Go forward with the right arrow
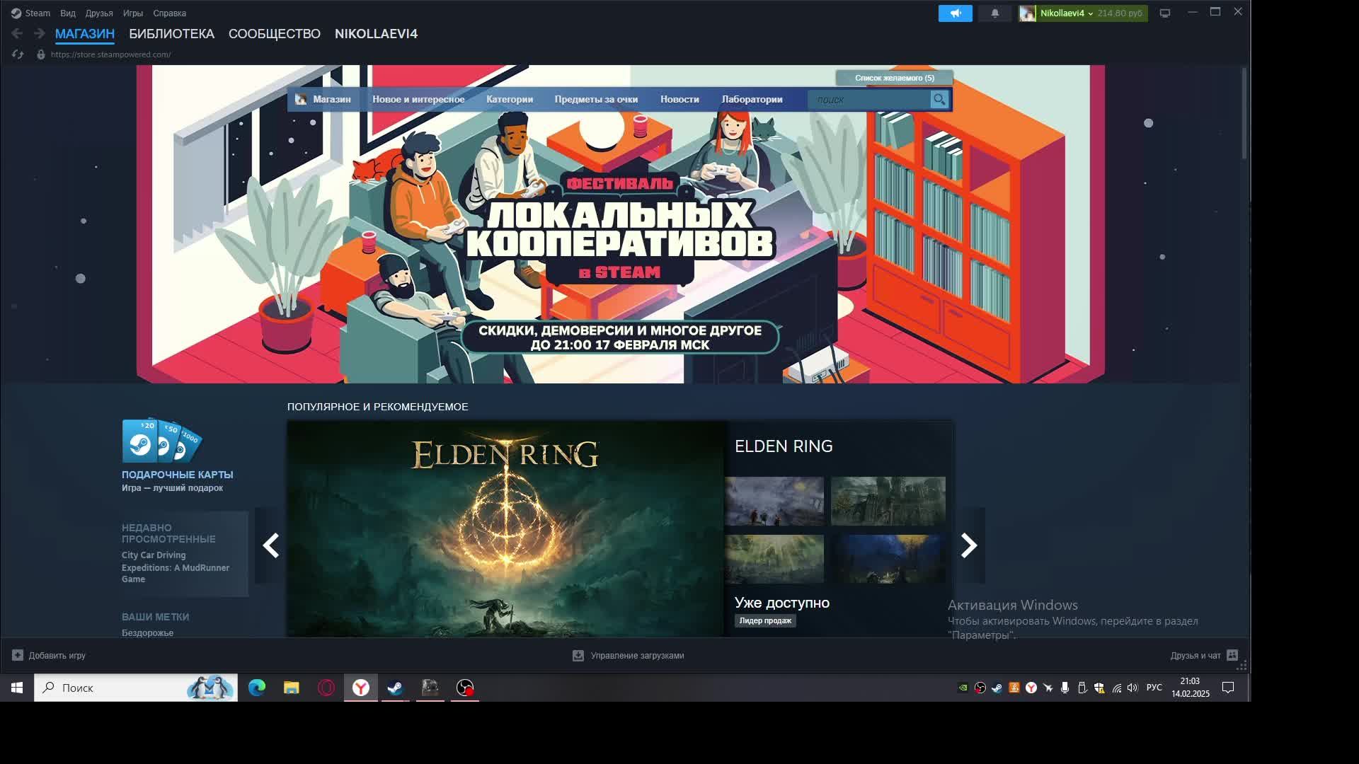The image size is (1359, 764). click(39, 33)
